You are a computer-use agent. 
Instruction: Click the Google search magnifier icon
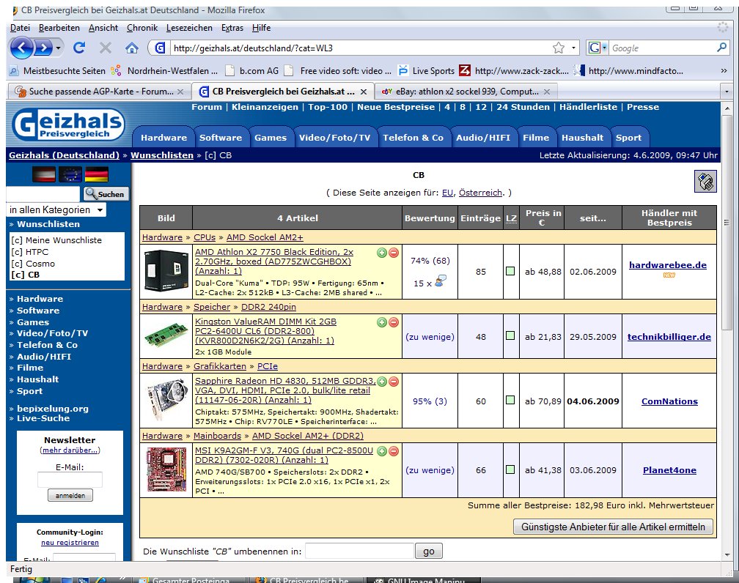[721, 48]
